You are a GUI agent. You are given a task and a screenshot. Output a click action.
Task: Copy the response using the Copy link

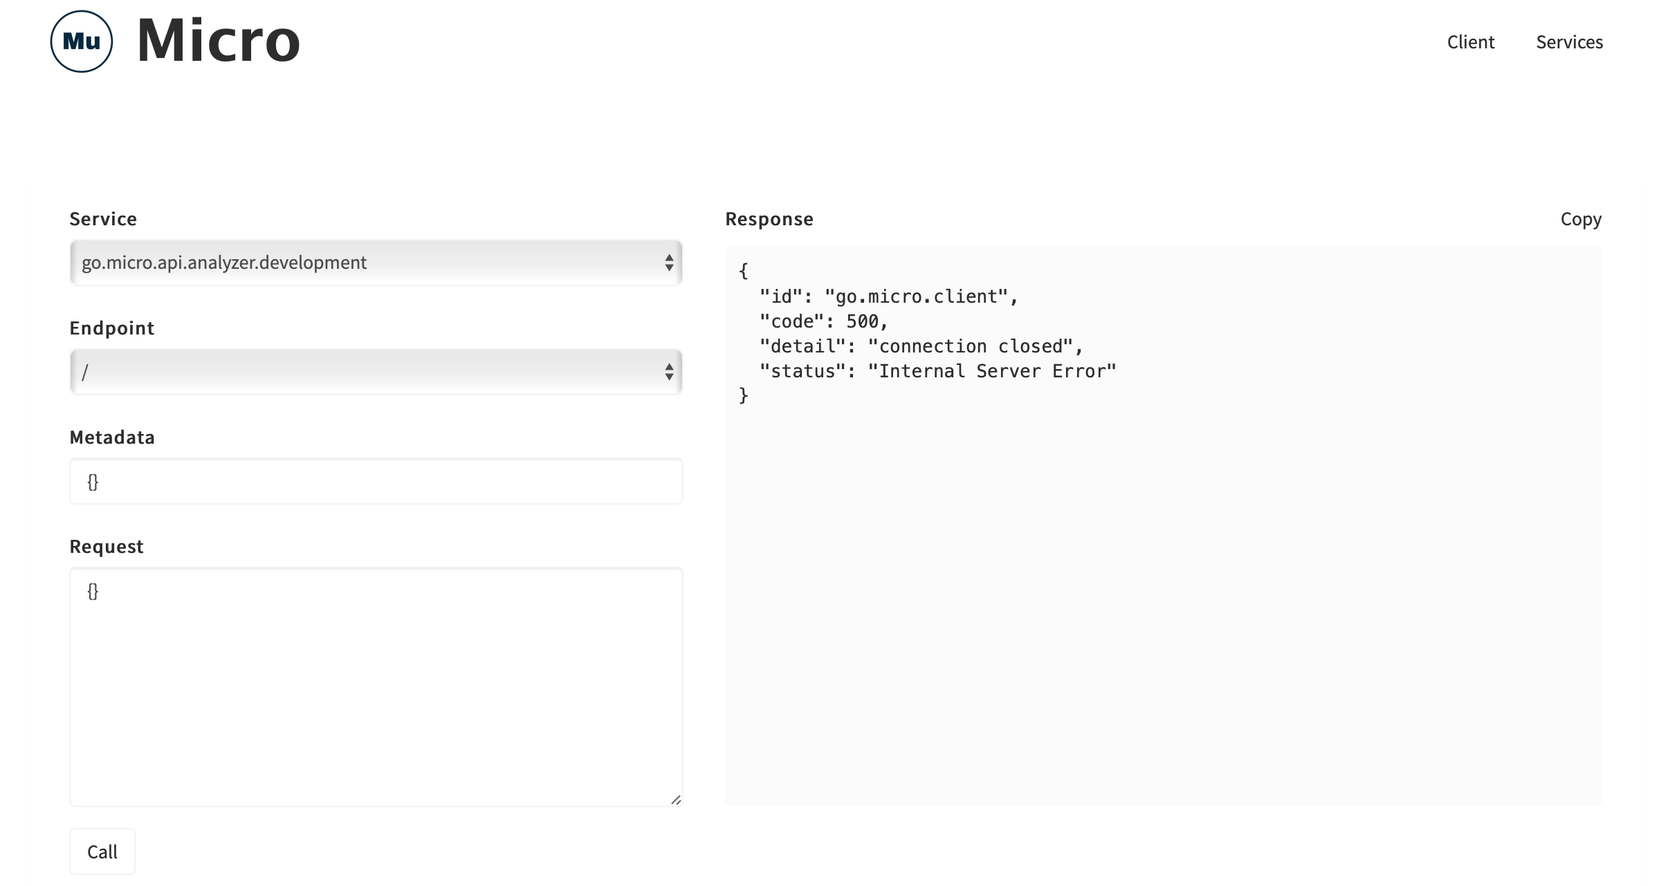1580,219
